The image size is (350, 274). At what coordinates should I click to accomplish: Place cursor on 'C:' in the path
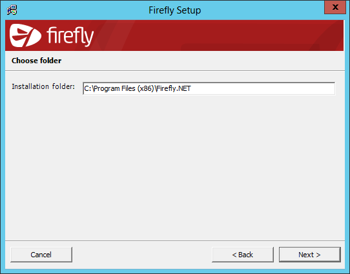(x=88, y=88)
